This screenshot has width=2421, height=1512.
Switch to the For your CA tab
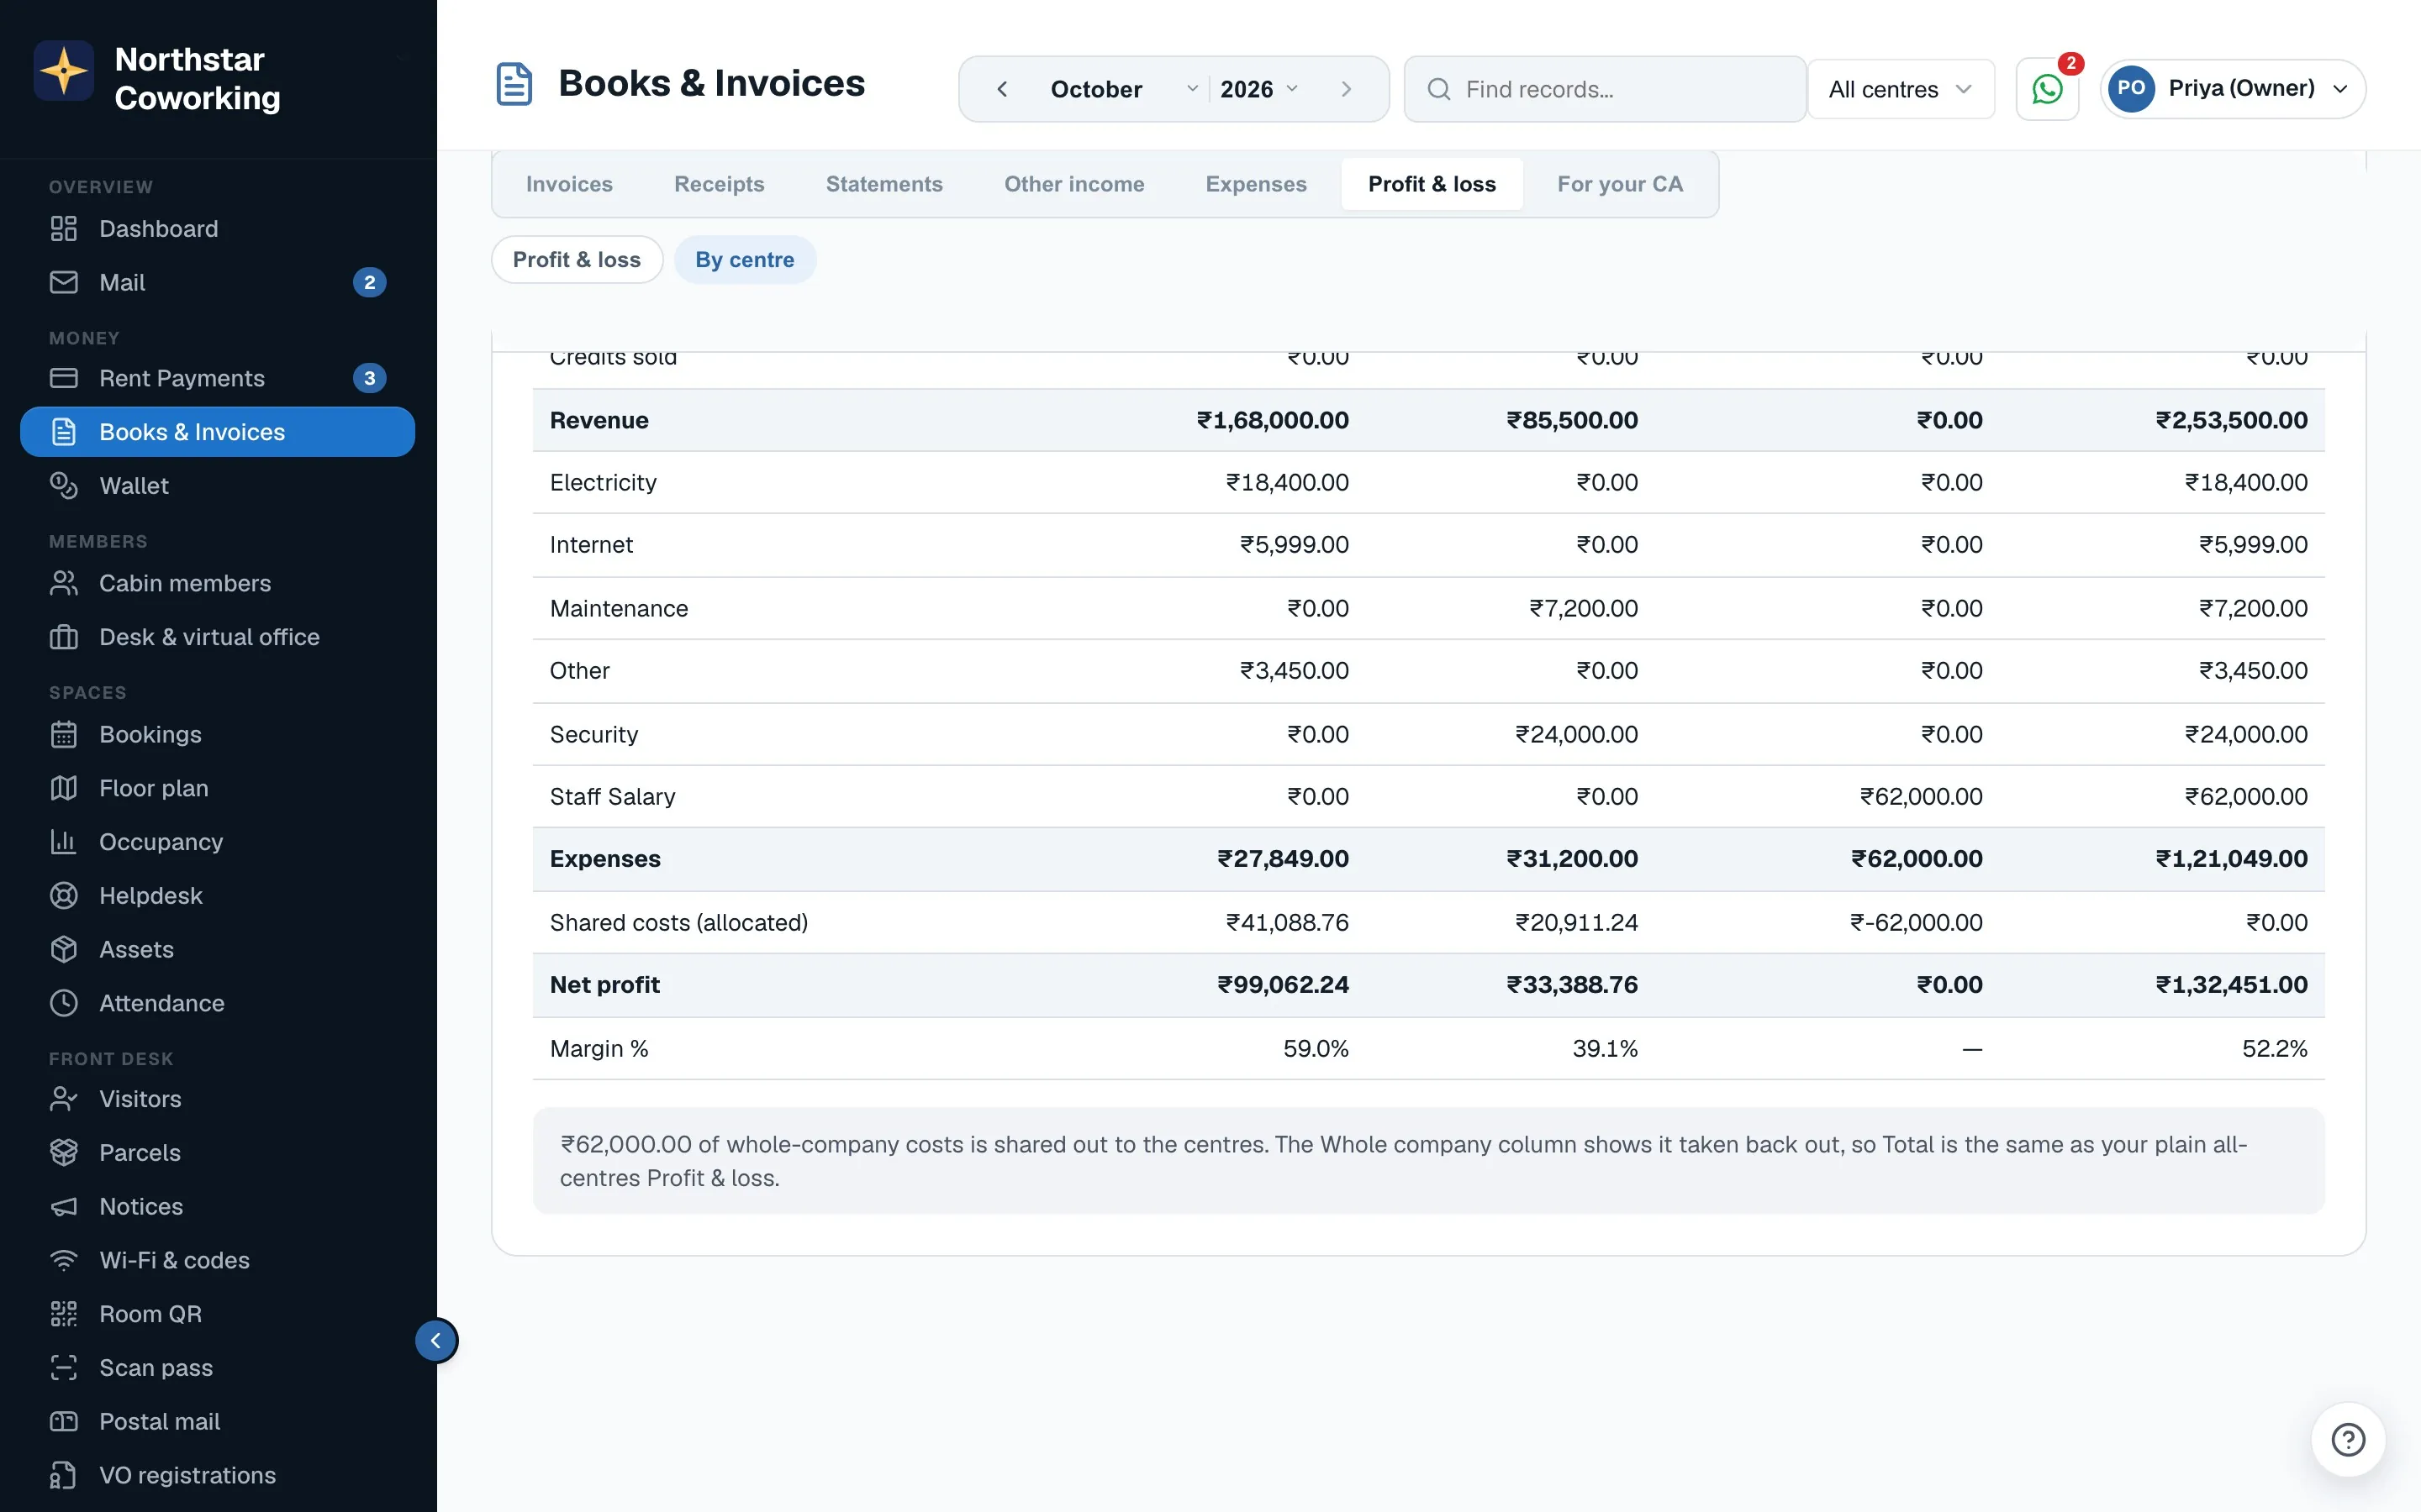coord(1620,184)
